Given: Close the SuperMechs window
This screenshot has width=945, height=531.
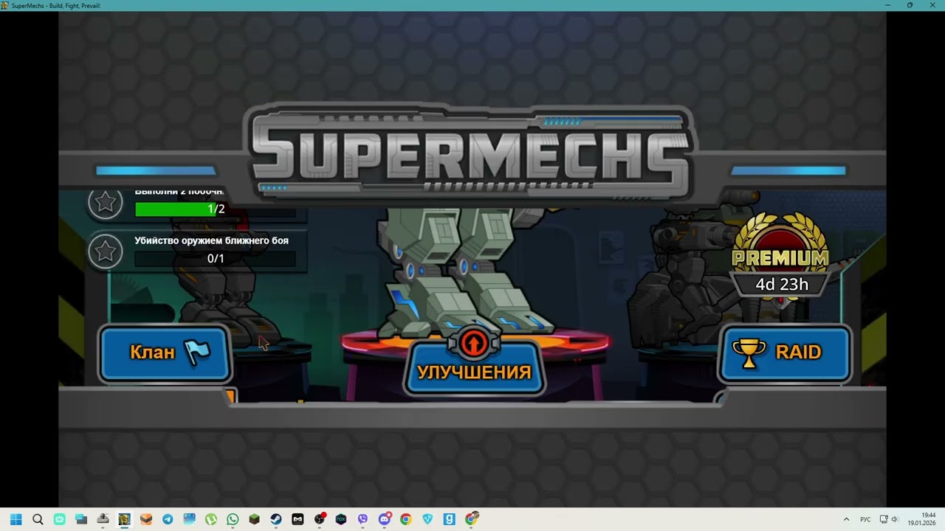Looking at the screenshot, I should point(932,5).
